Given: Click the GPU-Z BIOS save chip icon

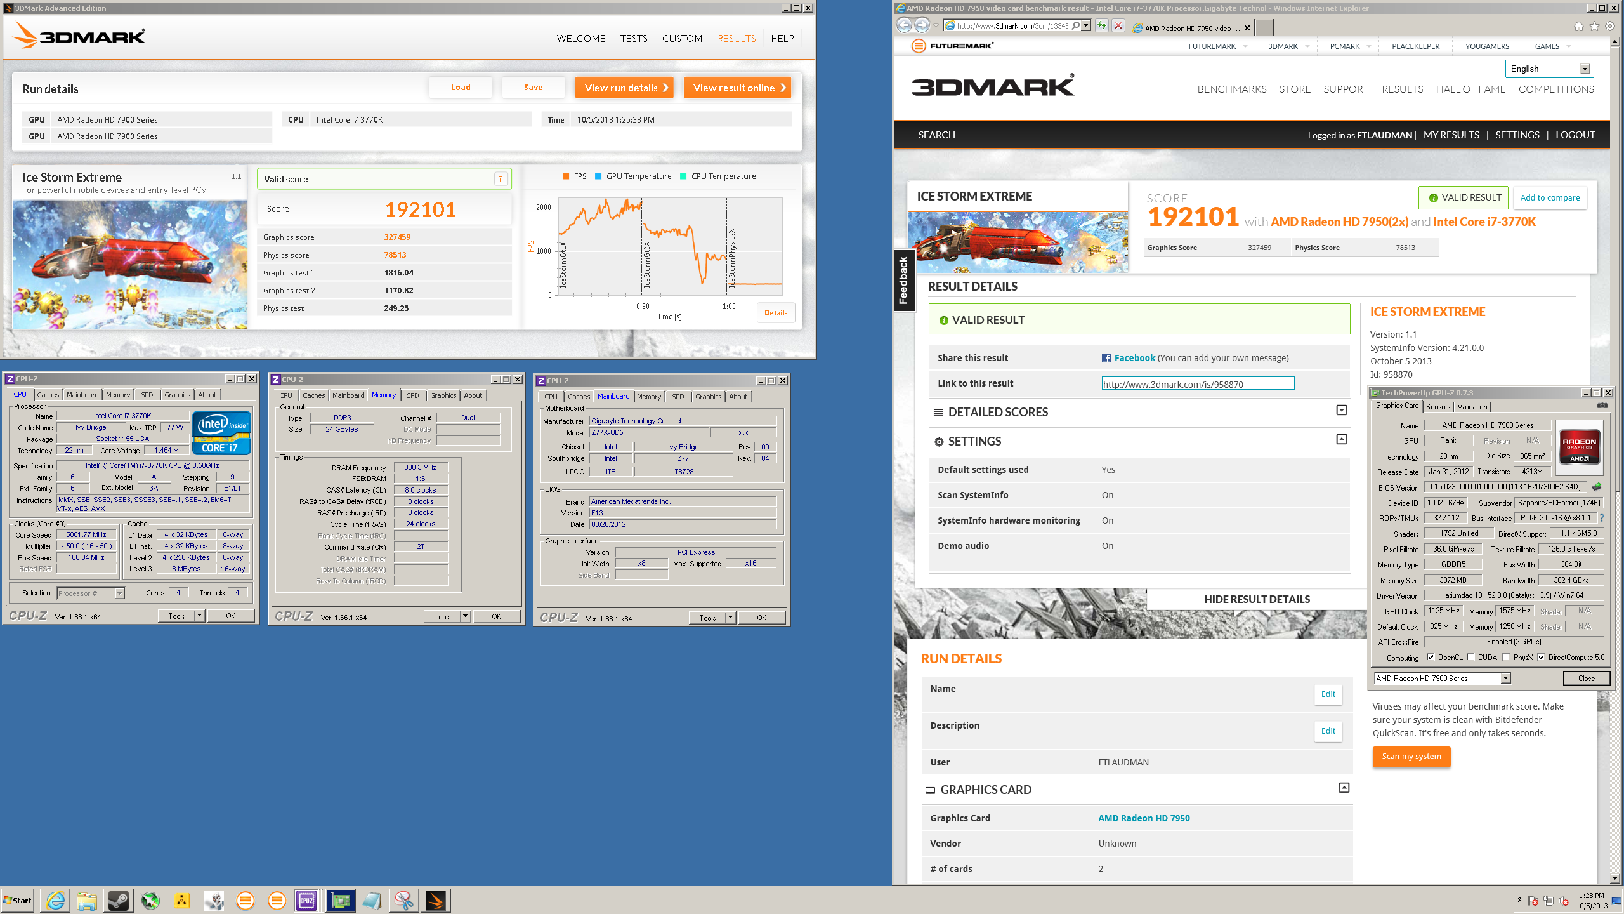Looking at the screenshot, I should 1597,487.
